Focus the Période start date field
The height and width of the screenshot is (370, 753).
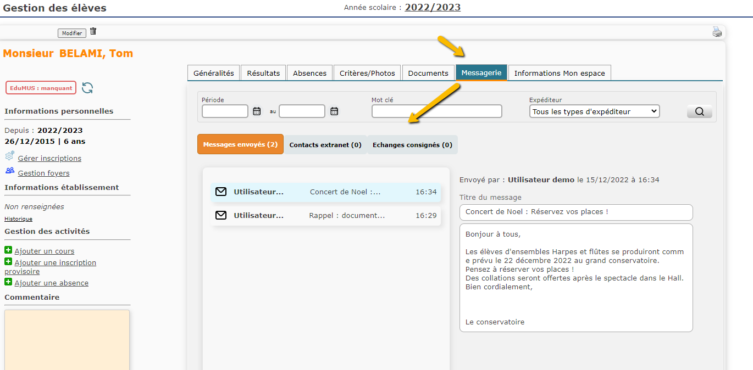(225, 111)
